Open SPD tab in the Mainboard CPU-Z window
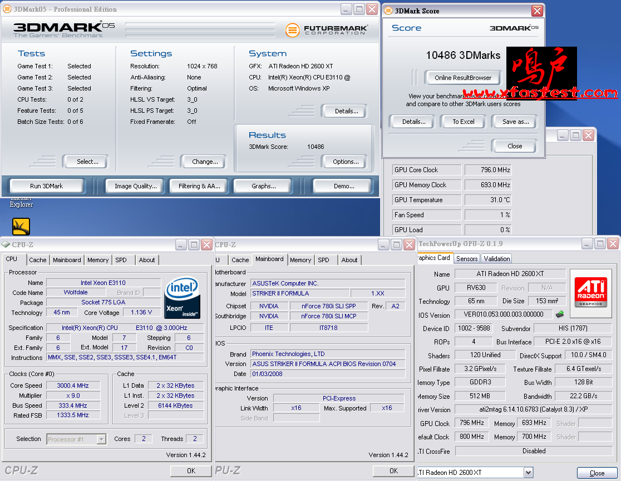This screenshot has width=621, height=481. coord(324,260)
